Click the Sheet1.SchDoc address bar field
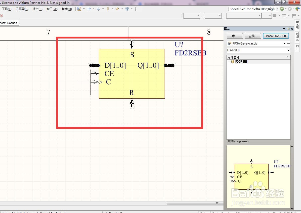This screenshot has width=301, height=213. point(252,9)
